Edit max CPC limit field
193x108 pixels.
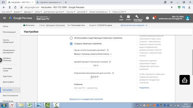(x=86, y=77)
